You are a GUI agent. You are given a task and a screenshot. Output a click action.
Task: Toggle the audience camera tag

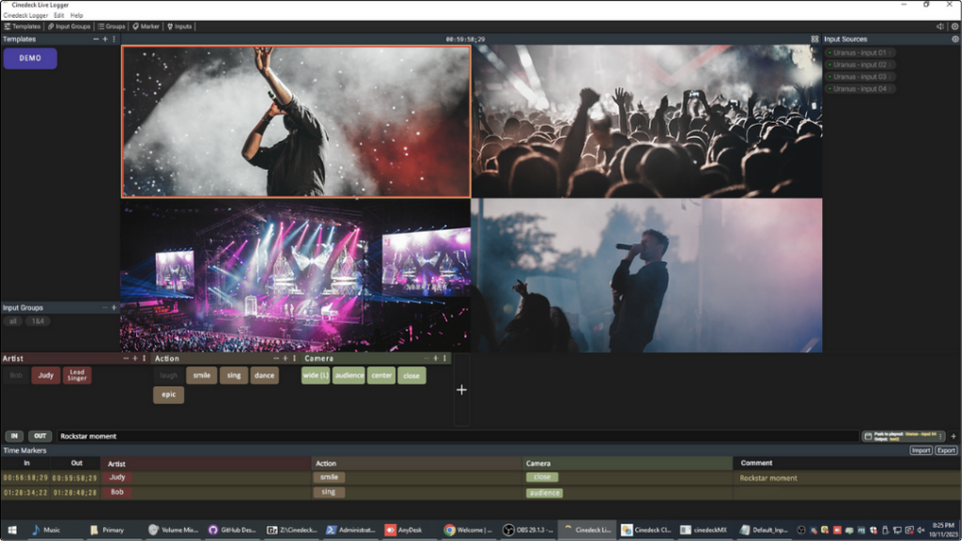coord(349,376)
